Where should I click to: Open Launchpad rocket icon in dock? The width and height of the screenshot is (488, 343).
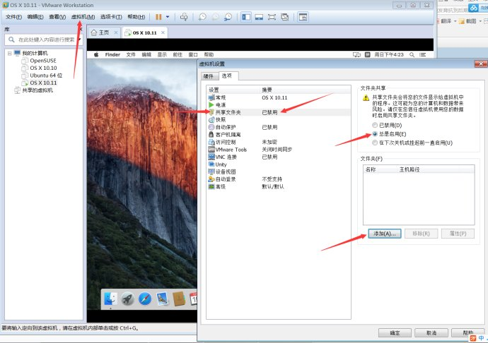(127, 299)
